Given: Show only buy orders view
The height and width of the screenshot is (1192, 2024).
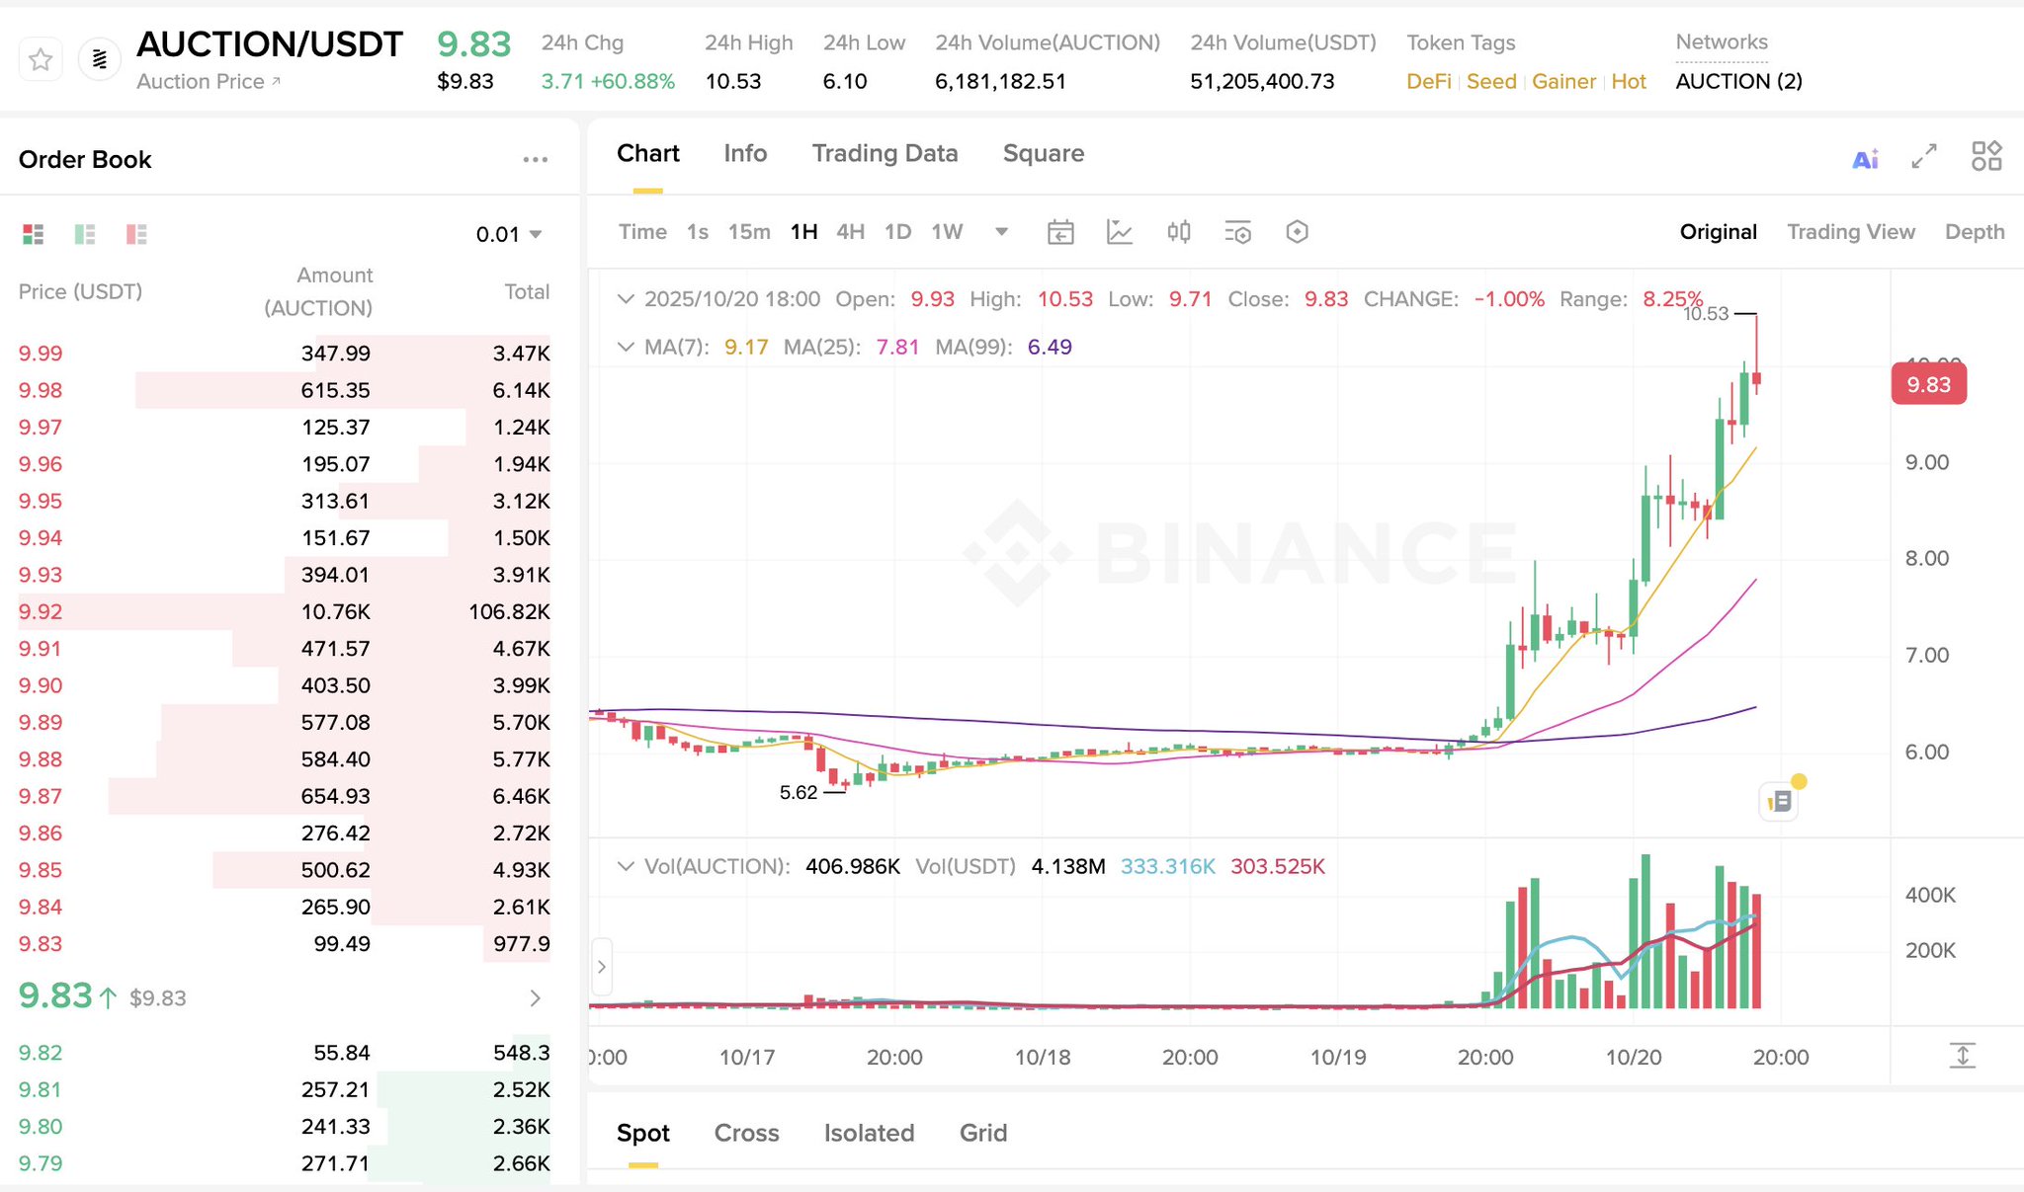Looking at the screenshot, I should click(x=85, y=234).
